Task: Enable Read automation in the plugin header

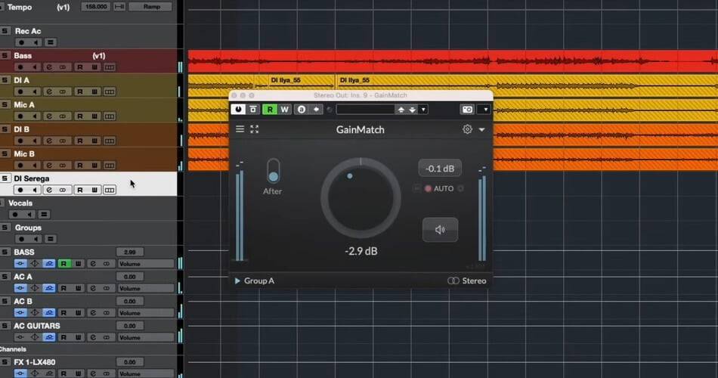Action: click(270, 110)
